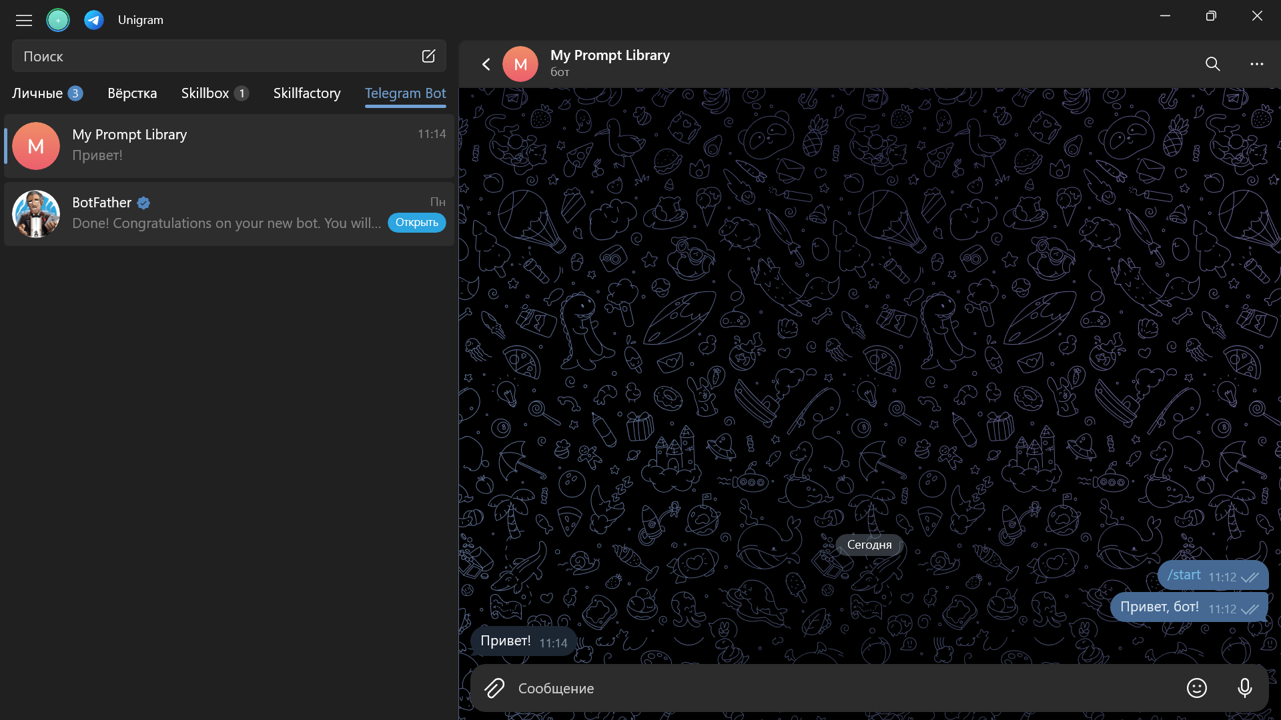Select the Skillfactory folder tab
The image size is (1281, 720).
[x=307, y=93]
